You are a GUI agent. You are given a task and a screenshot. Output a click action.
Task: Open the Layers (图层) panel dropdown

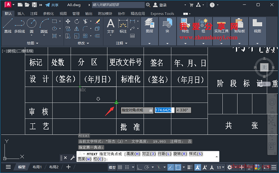149,43
